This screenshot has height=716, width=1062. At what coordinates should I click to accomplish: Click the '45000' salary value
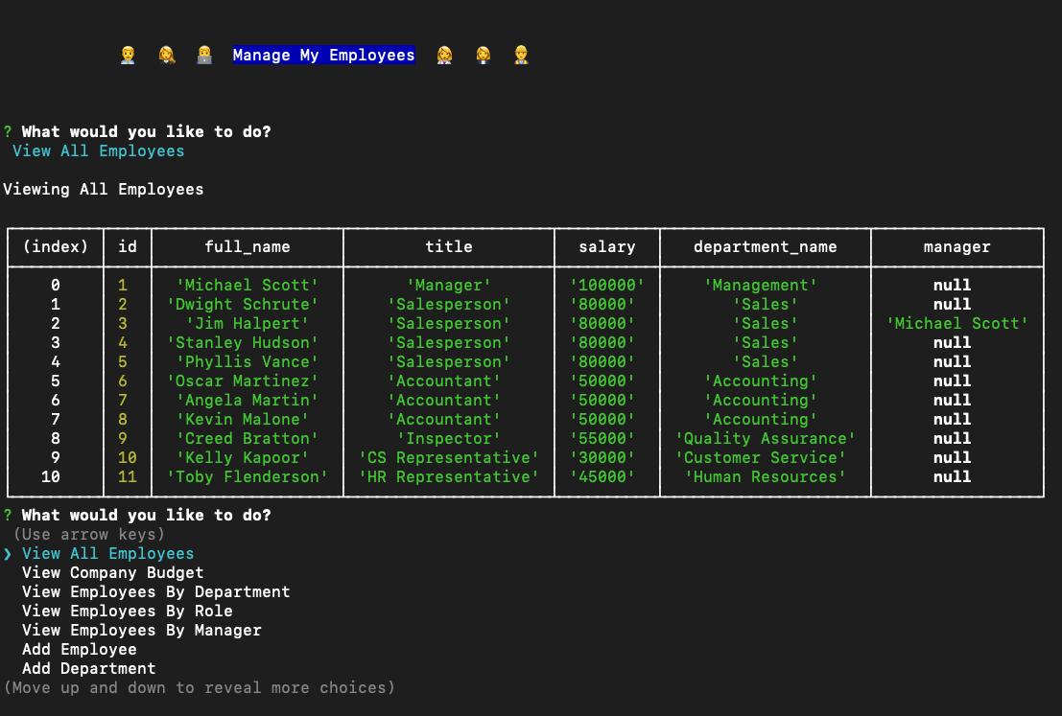point(602,477)
